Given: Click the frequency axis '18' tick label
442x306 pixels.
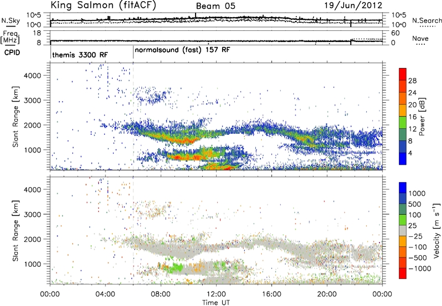Looking at the screenshot, I should 37,33.
